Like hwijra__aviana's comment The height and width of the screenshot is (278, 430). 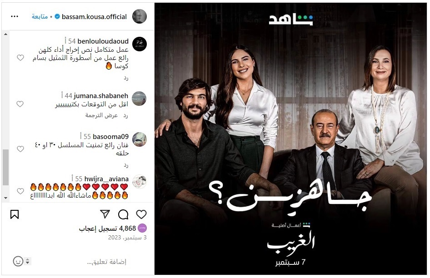(20, 191)
